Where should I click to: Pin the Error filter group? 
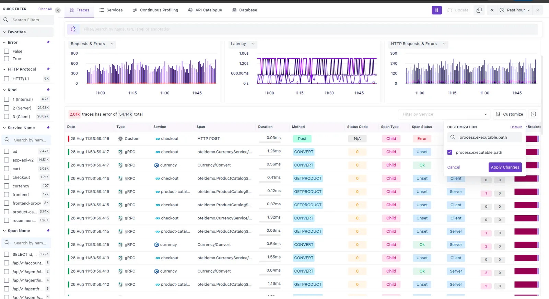[48, 42]
